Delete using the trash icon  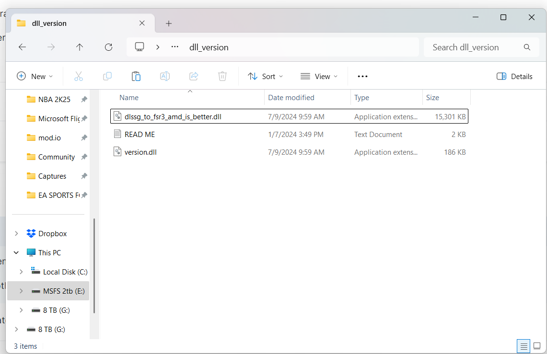coord(222,76)
